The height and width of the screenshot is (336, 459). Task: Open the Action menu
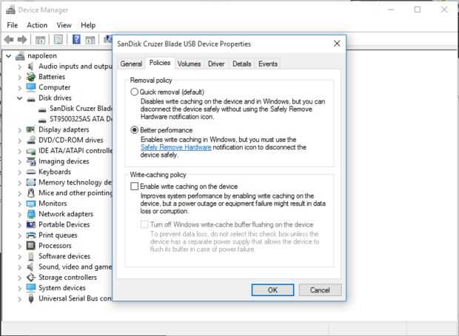[37, 25]
